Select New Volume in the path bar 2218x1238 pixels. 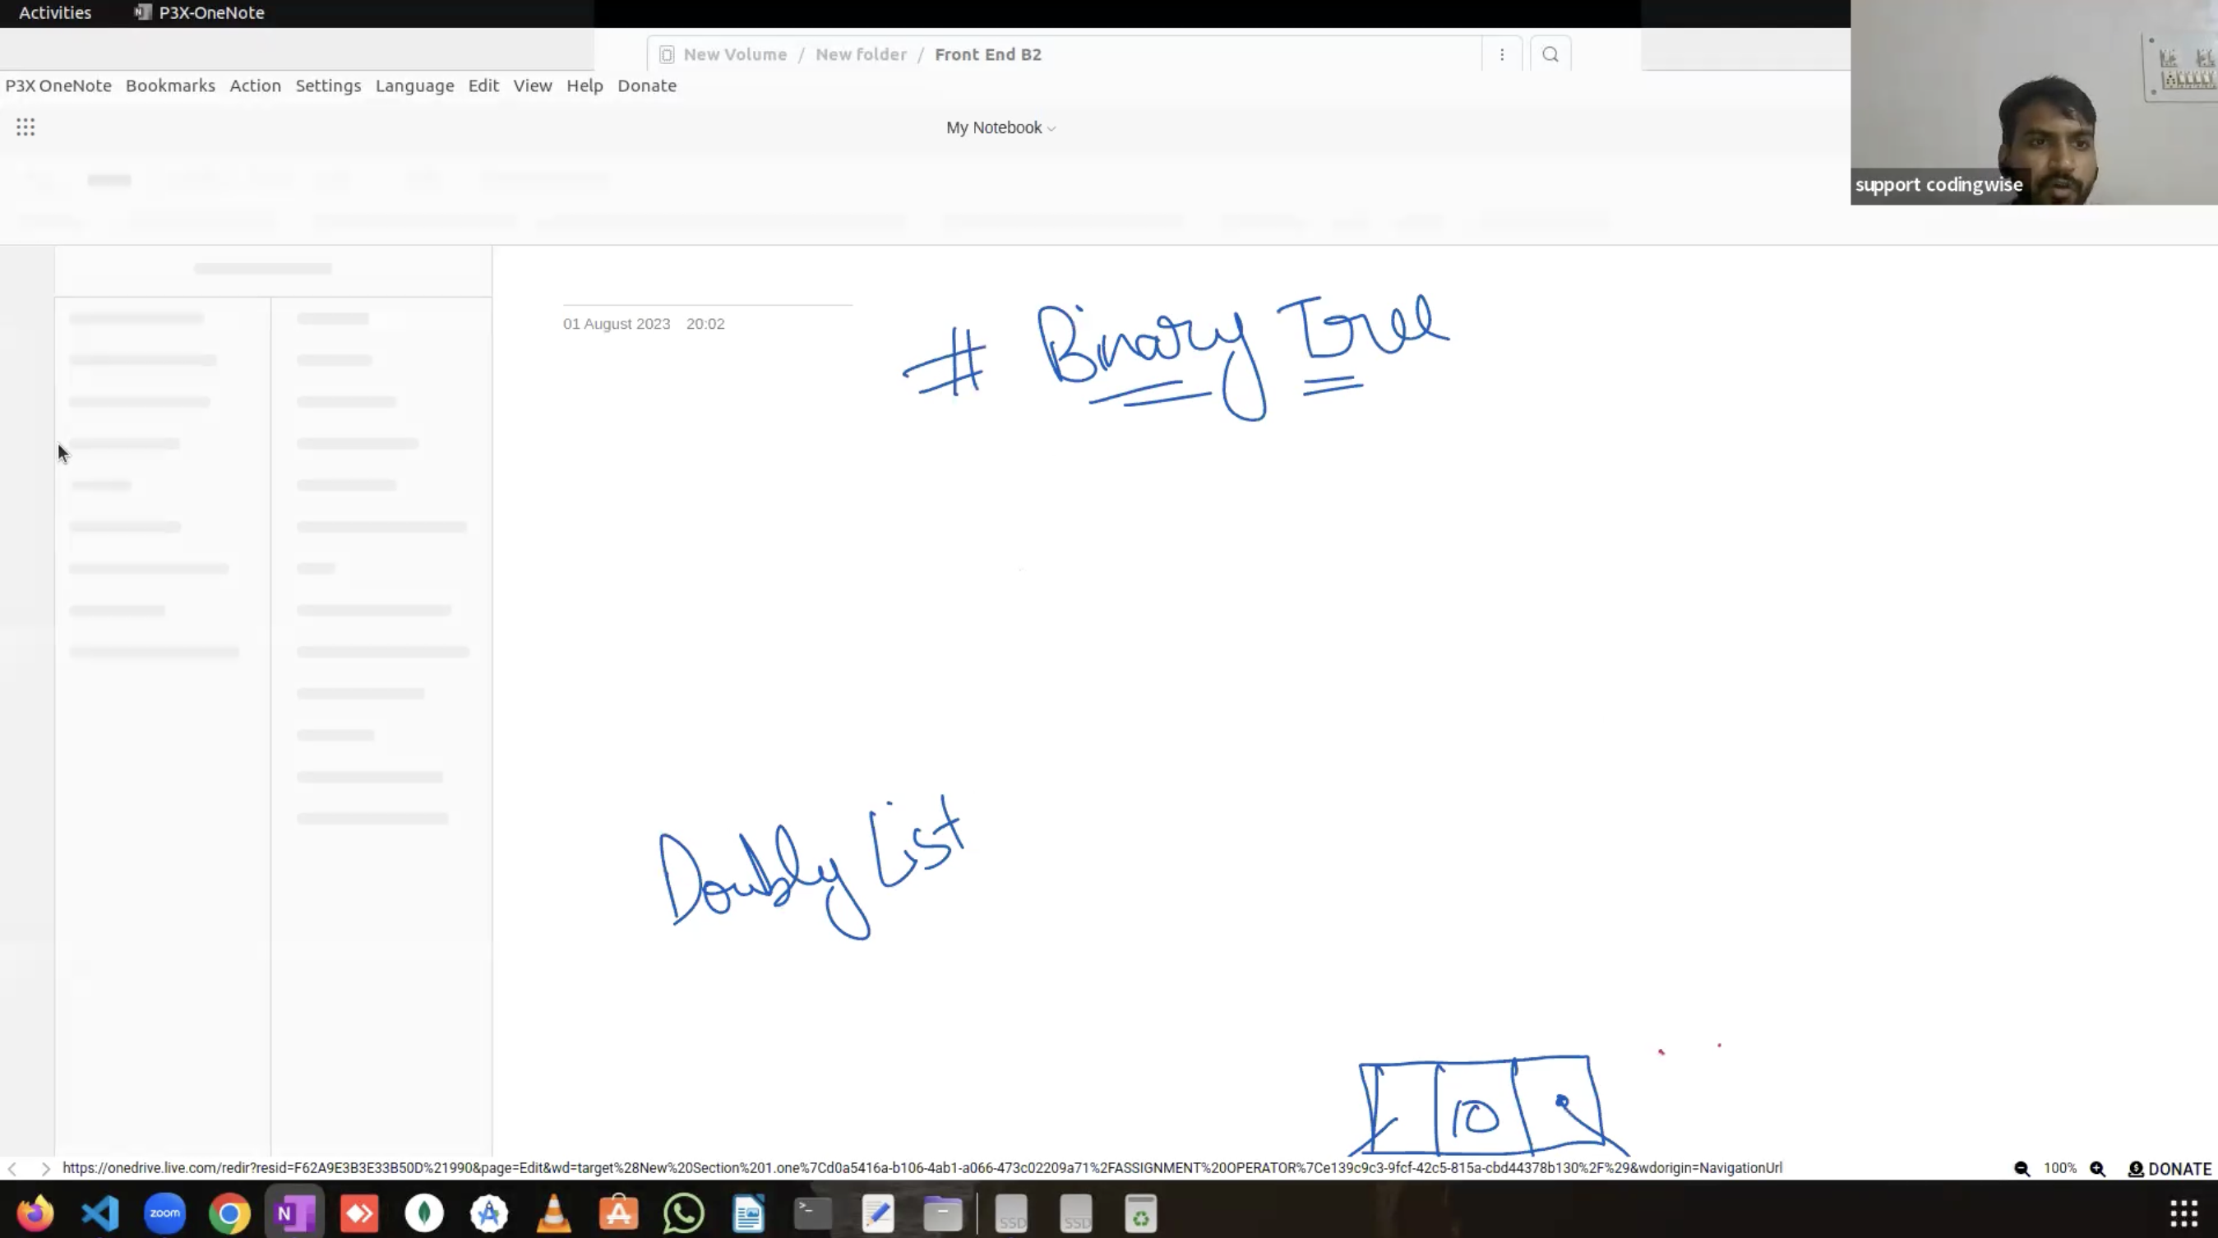pos(735,54)
